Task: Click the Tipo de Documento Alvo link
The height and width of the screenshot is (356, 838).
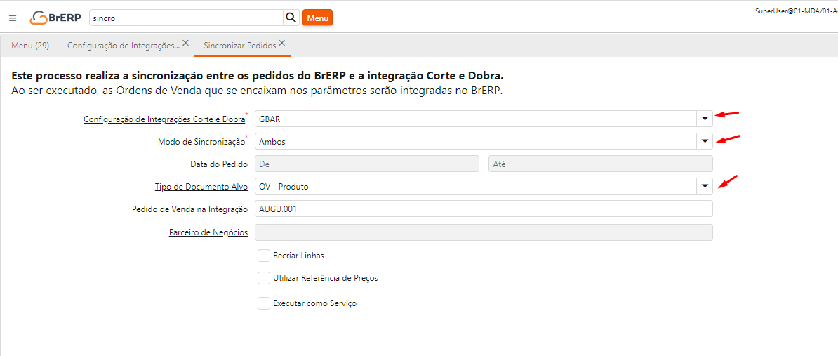Action: click(x=201, y=187)
